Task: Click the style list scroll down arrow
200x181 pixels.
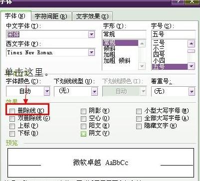Action: click(142, 66)
